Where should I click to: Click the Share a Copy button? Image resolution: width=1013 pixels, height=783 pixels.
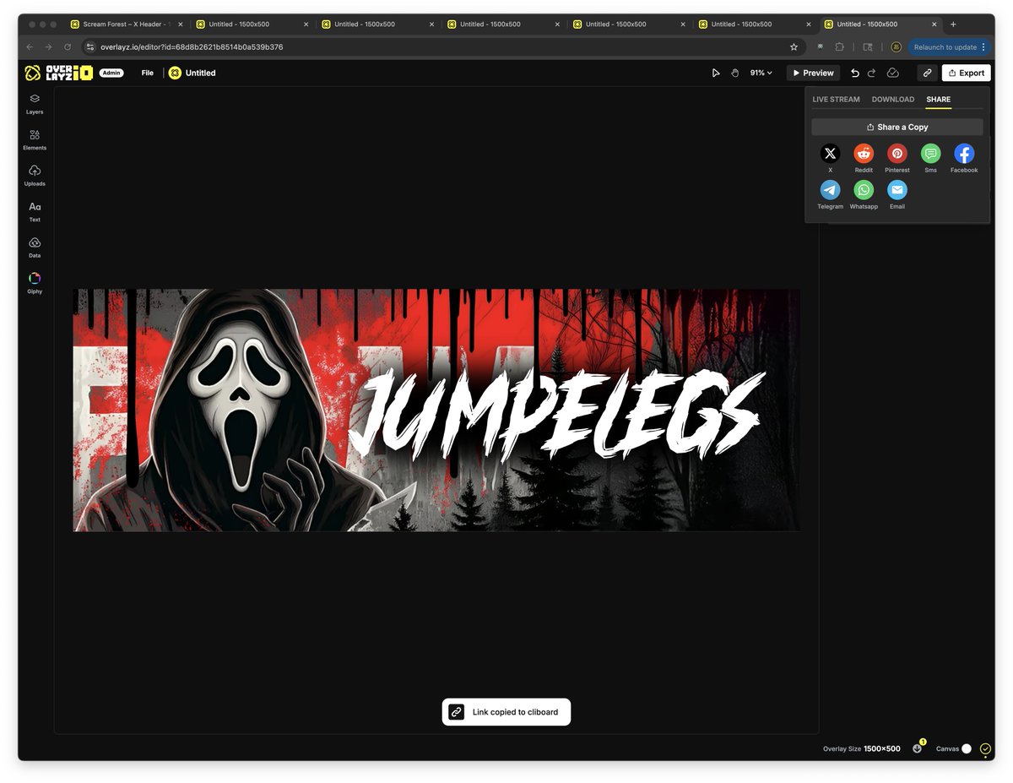897,127
